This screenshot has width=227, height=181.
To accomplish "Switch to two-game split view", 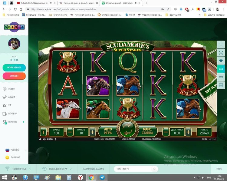I will (221, 77).
